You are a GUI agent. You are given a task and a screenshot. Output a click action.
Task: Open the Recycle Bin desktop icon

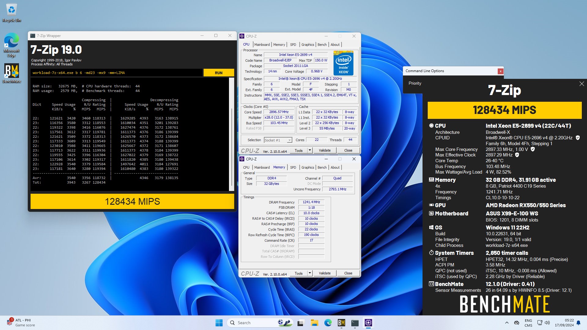[x=12, y=13]
